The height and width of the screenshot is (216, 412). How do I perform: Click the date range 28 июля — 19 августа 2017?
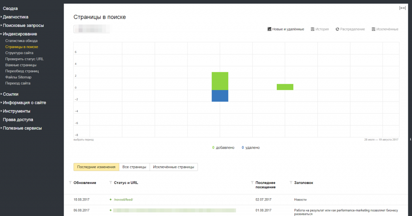(x=381, y=140)
